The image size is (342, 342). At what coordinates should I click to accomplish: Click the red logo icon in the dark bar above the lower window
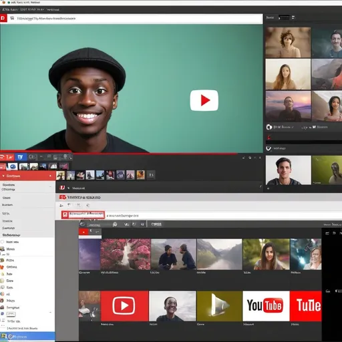click(x=62, y=188)
